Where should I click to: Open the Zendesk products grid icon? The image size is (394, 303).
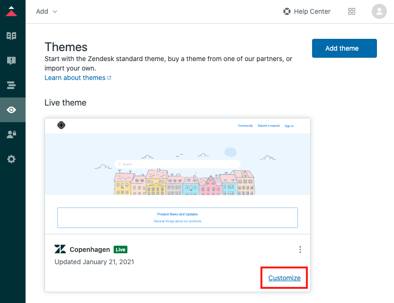click(352, 11)
